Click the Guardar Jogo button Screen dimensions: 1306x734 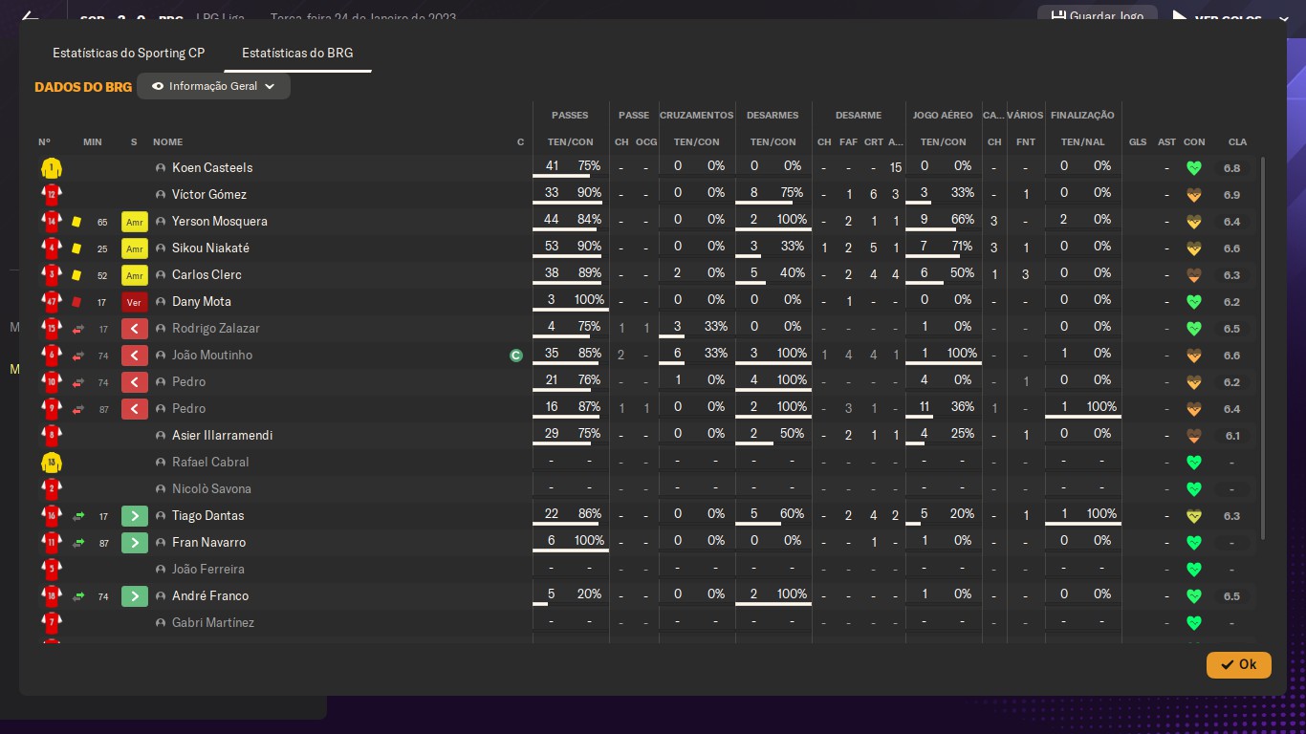(1097, 16)
